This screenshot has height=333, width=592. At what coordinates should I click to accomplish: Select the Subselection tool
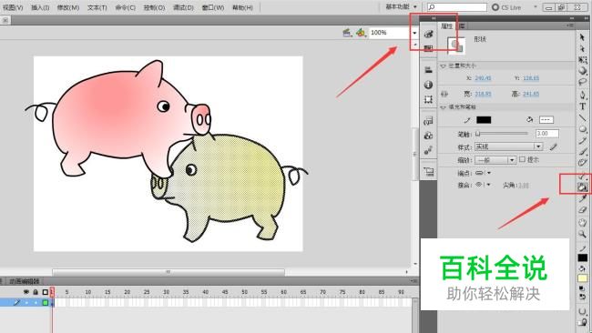click(582, 48)
